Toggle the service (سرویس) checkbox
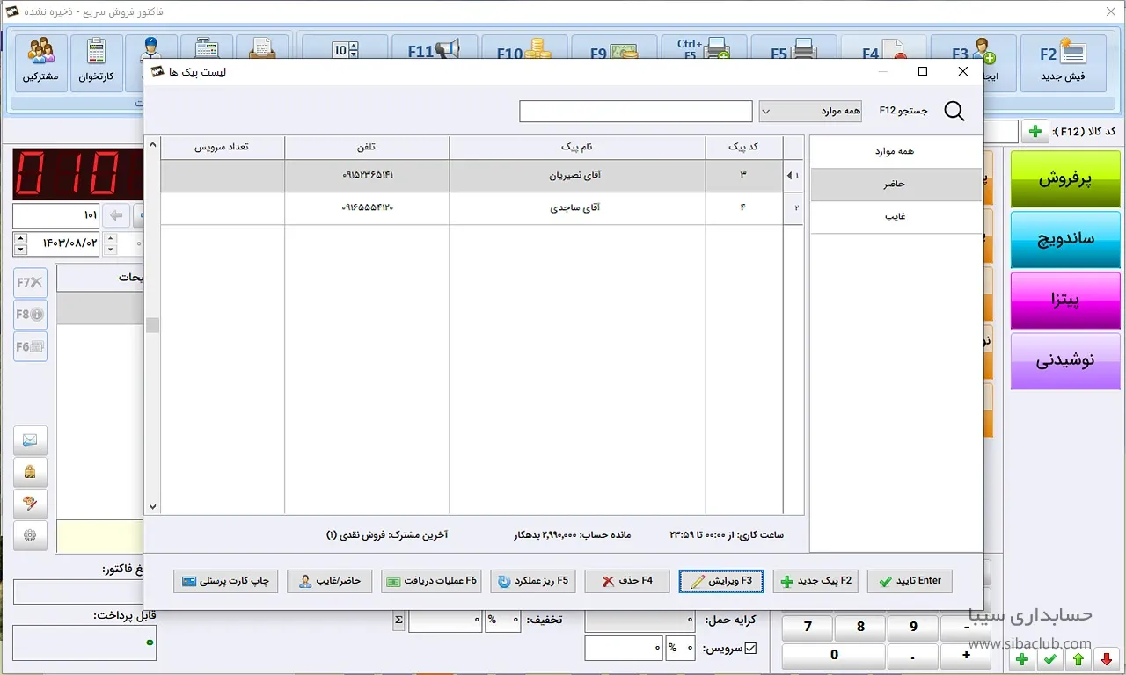 (x=750, y=649)
